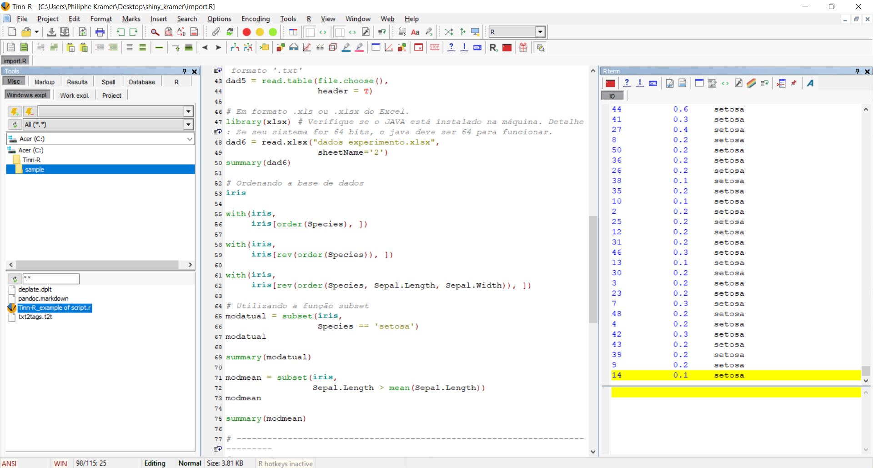873x468 pixels.
Task: Click the rainbow stripes icon in Rterm toolbar
Action: click(752, 83)
